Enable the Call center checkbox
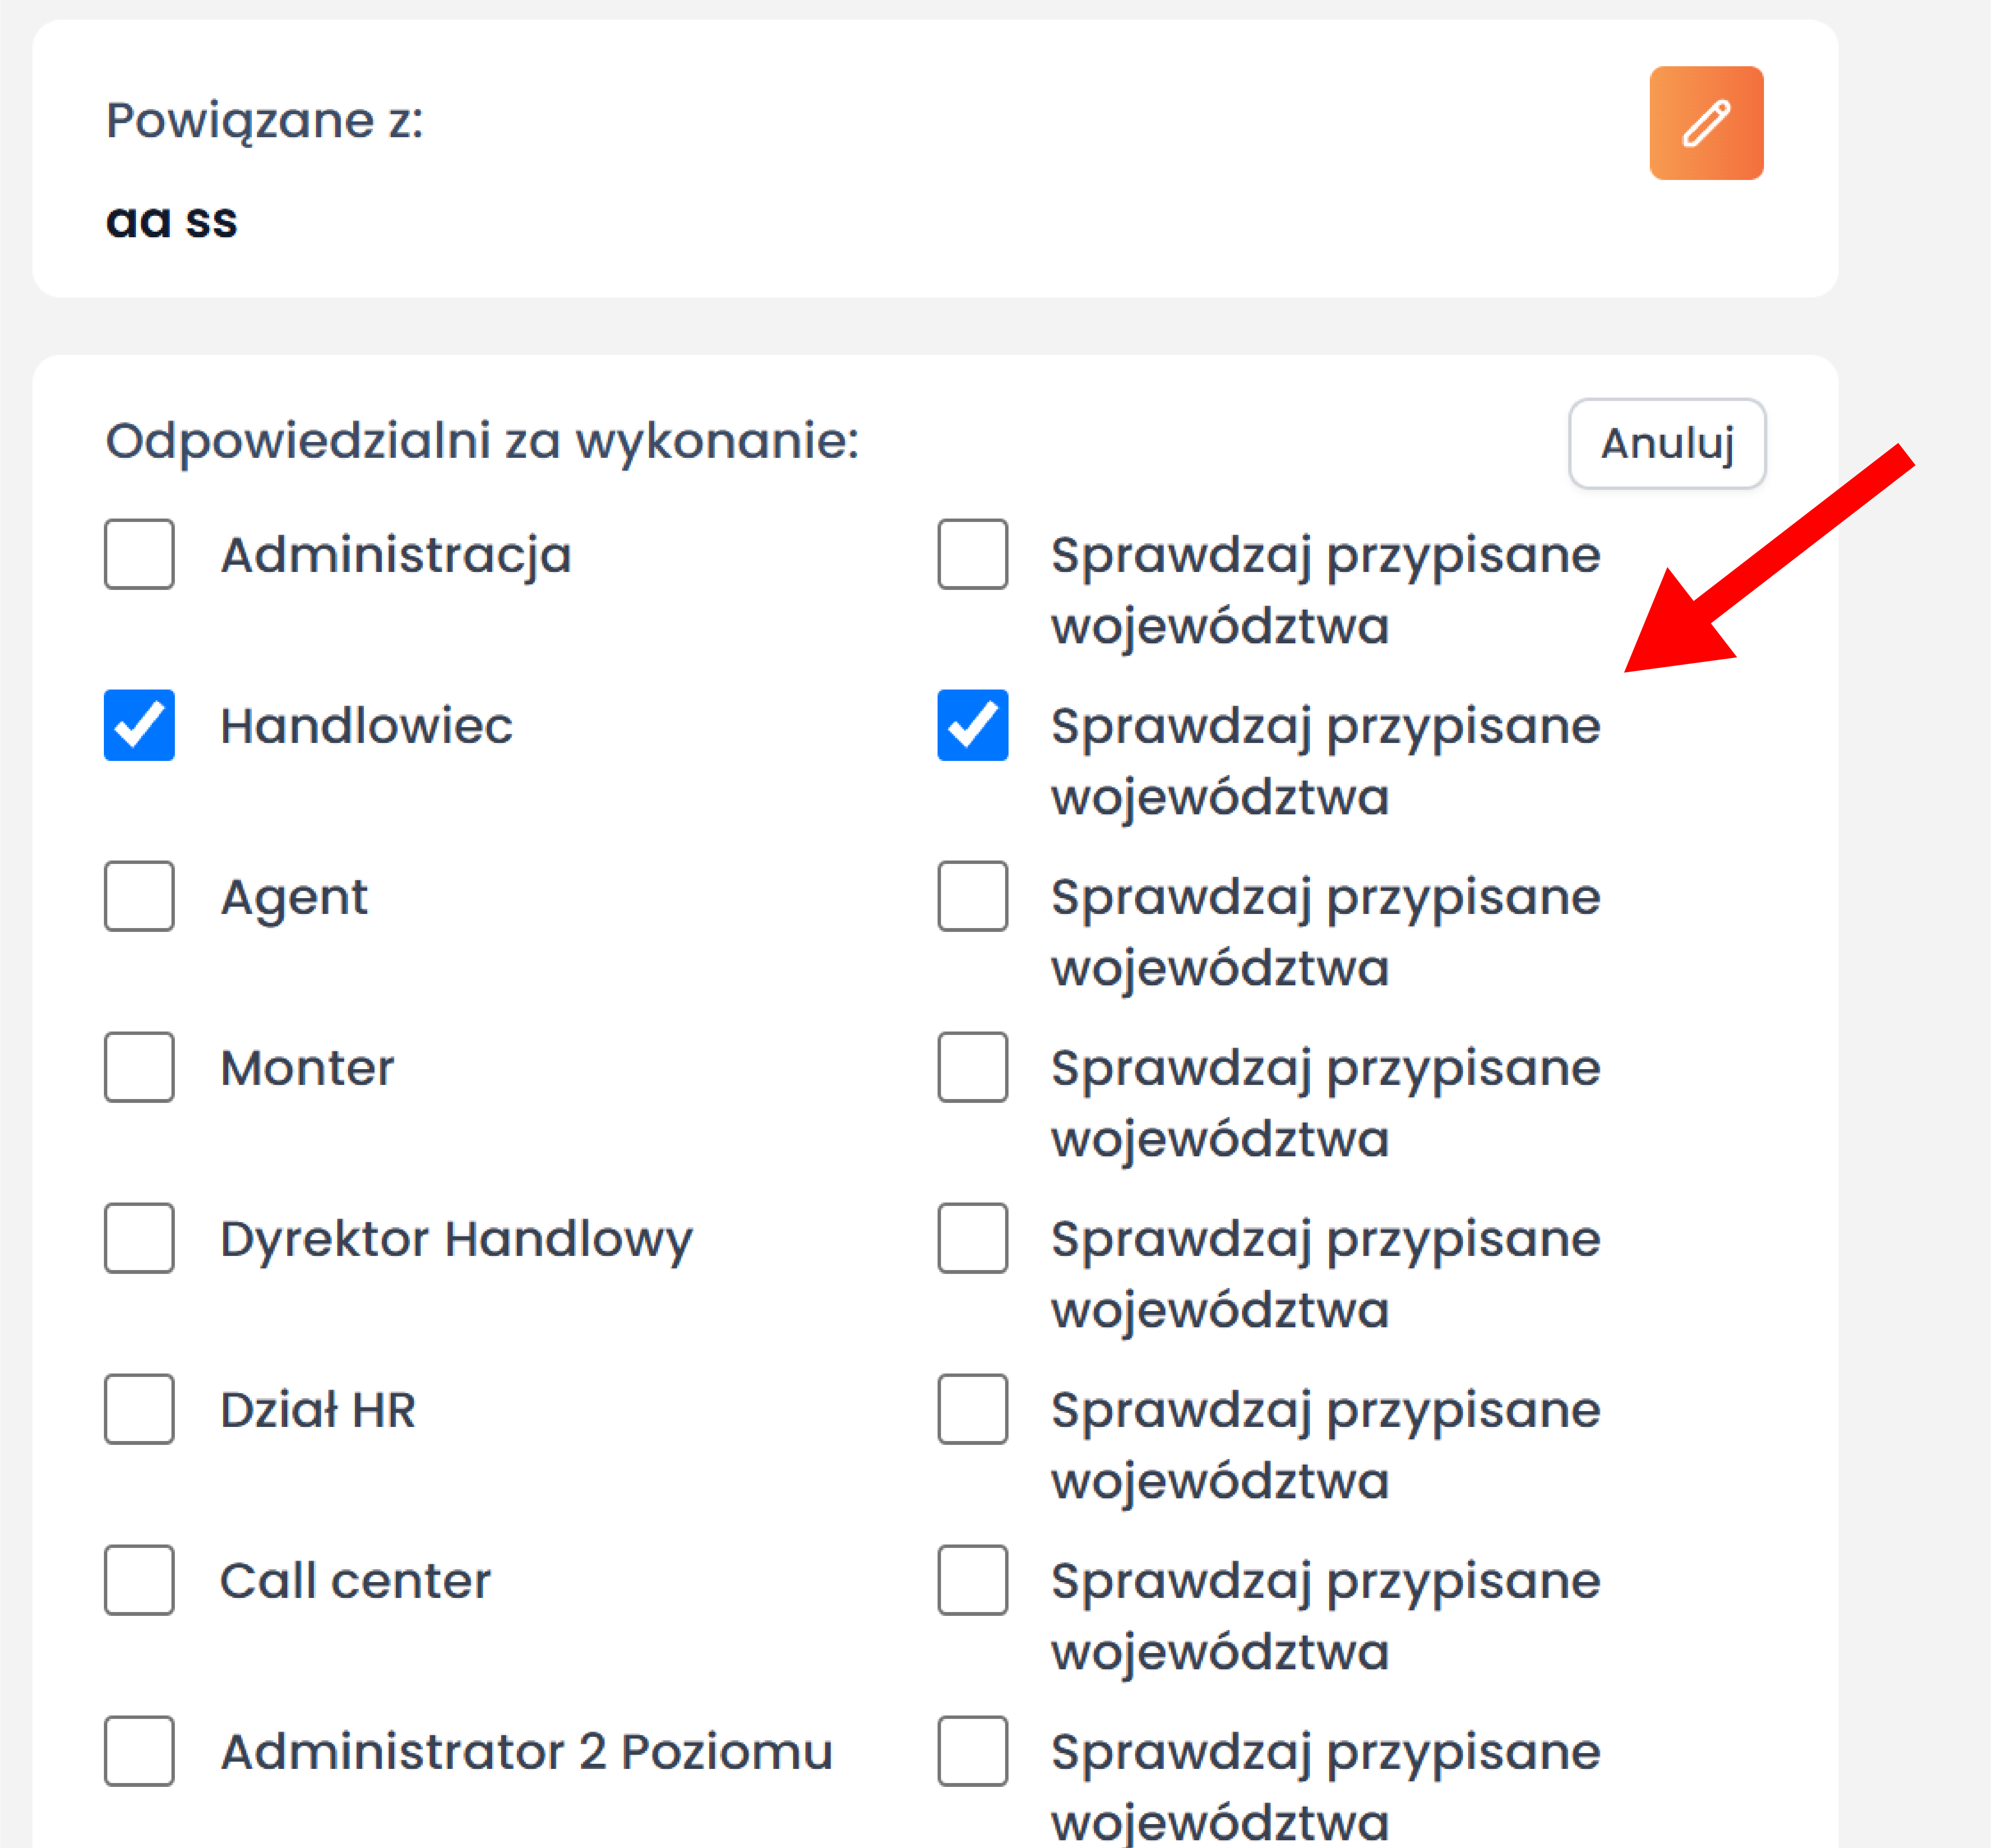Image resolution: width=1991 pixels, height=1848 pixels. [x=139, y=1580]
